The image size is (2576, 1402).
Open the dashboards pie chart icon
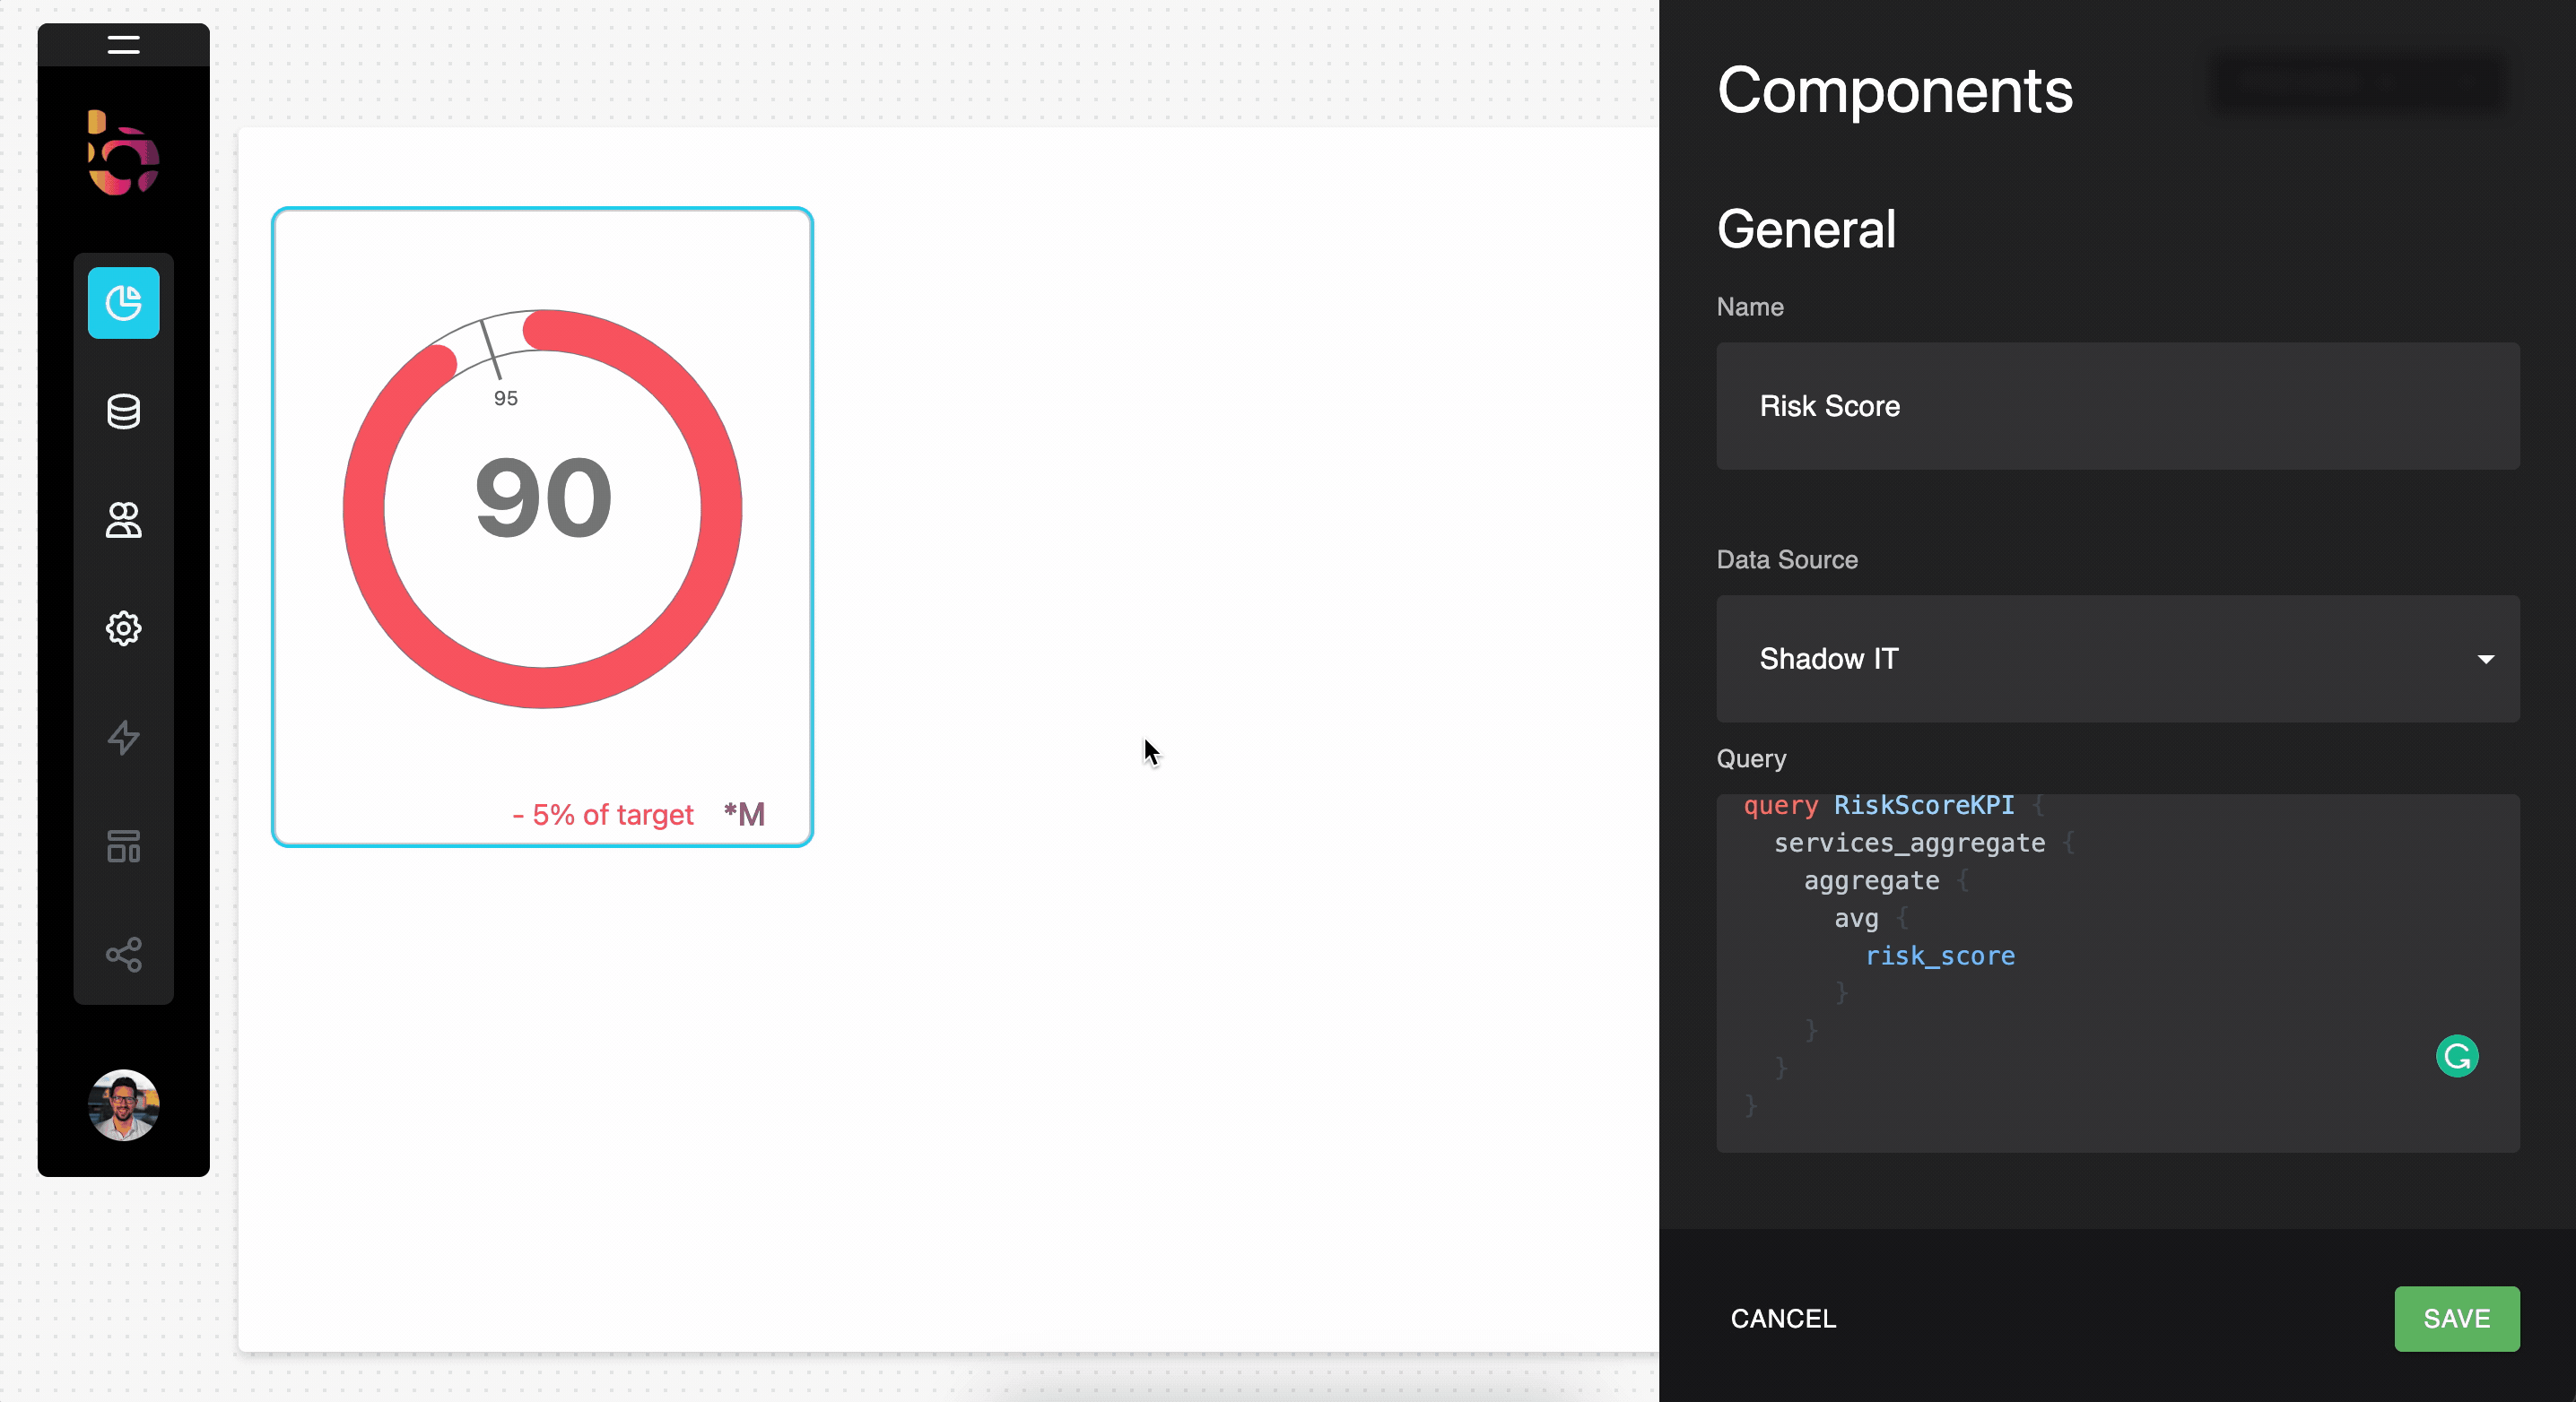pos(123,303)
